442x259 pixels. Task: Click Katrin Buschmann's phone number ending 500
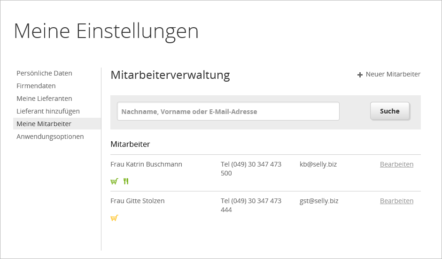(251, 168)
